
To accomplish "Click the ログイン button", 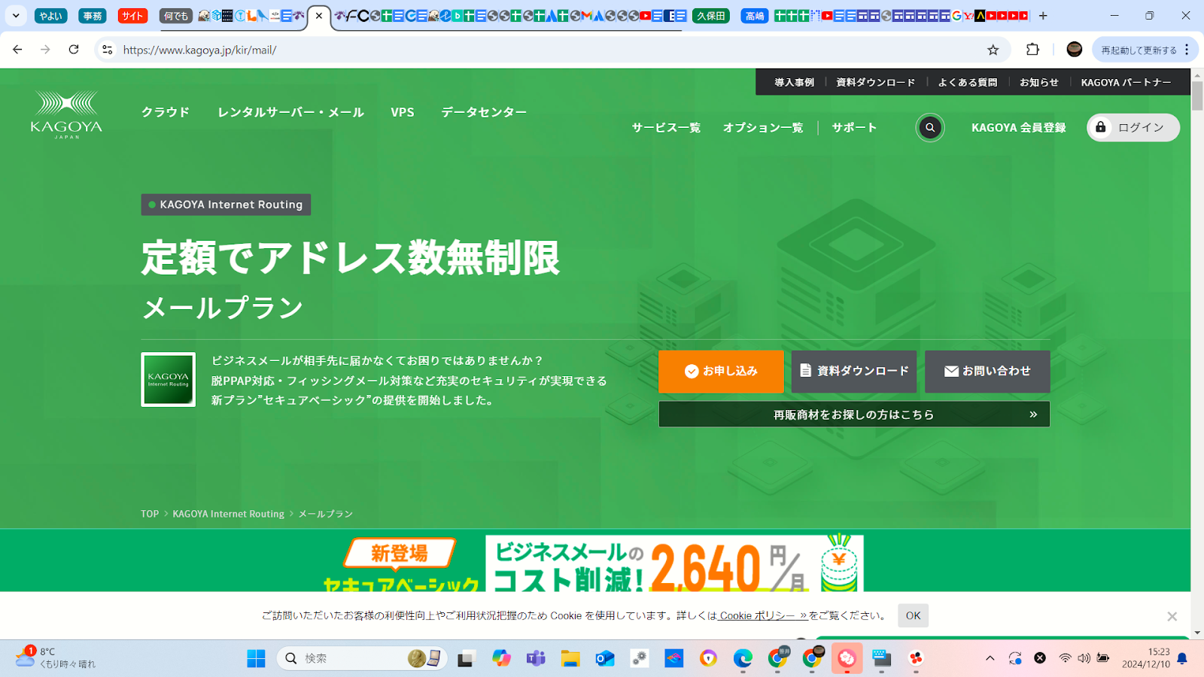I will (1133, 128).
